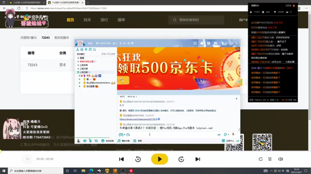Open the aipiaxi.com post link in chat
The image size is (311, 174).
coord(138,119)
